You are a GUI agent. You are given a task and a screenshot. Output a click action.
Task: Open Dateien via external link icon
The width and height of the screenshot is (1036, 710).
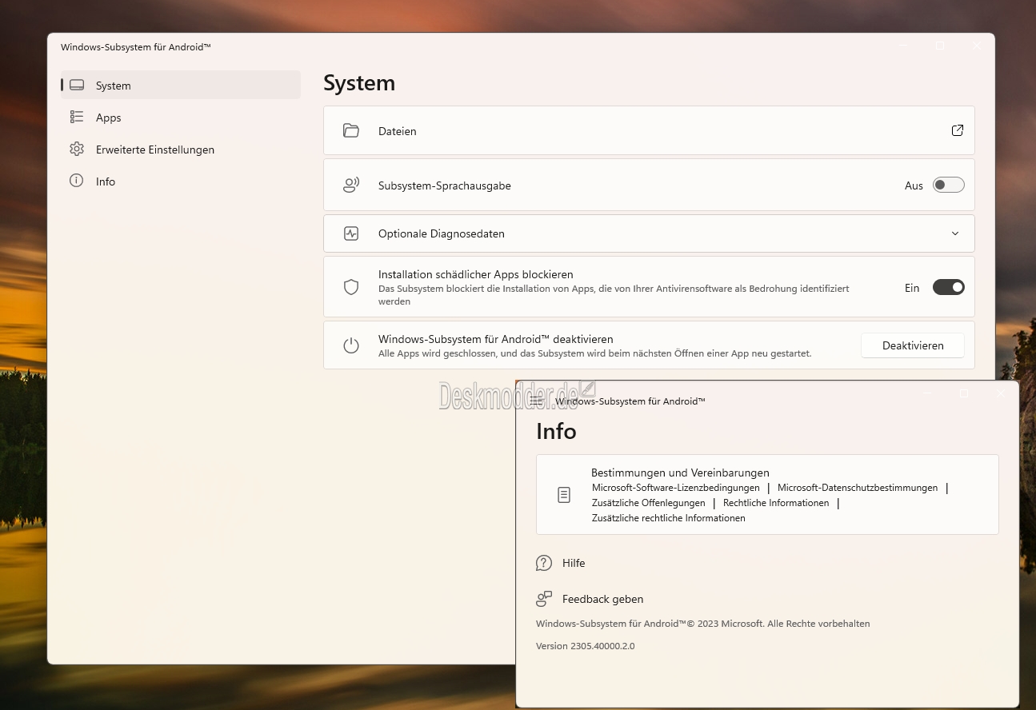[x=958, y=130]
